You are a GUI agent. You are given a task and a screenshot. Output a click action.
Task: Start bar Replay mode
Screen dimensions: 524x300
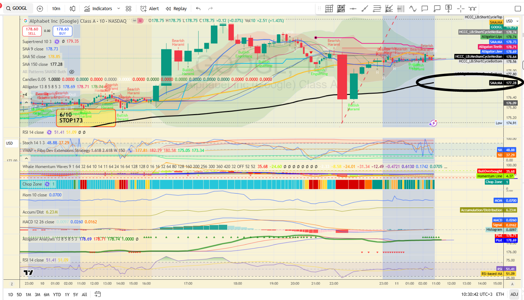click(176, 8)
